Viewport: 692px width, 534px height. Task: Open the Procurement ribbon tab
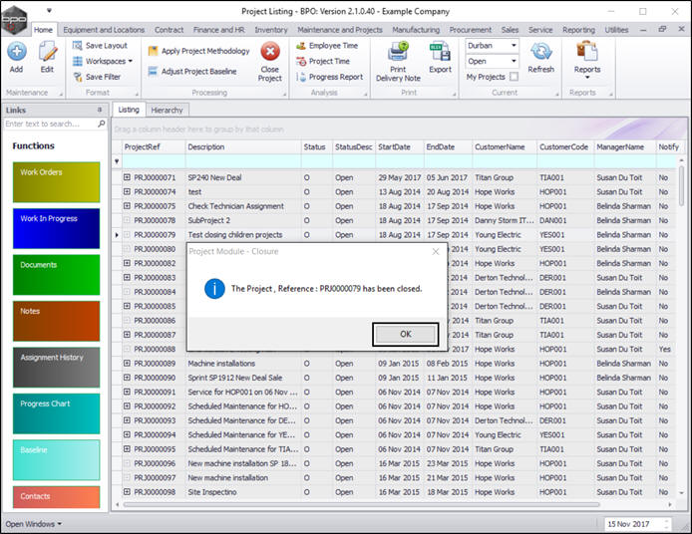coord(471,30)
